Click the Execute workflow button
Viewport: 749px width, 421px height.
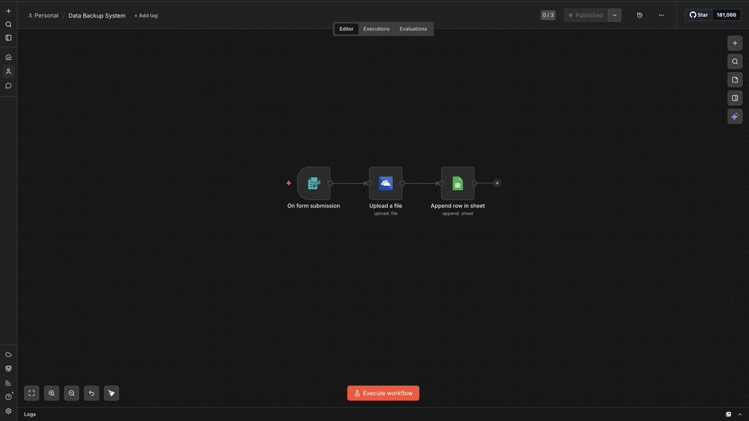(x=383, y=393)
